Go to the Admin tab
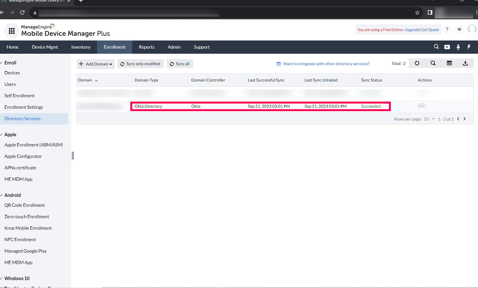Image resolution: width=478 pixels, height=288 pixels. click(x=174, y=47)
